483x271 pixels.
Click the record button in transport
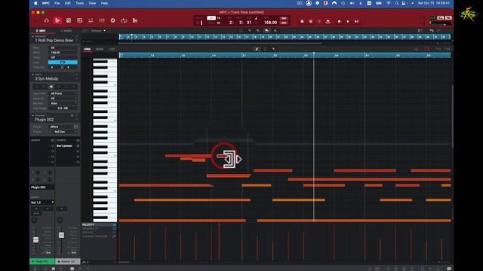(x=302, y=22)
